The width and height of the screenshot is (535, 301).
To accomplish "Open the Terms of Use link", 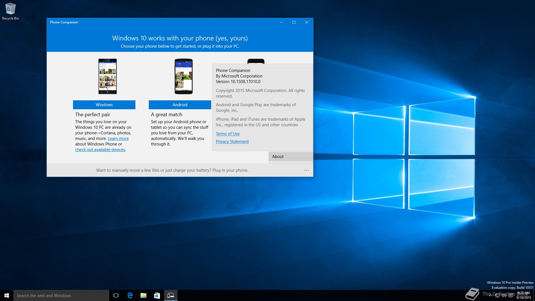I will tap(228, 134).
